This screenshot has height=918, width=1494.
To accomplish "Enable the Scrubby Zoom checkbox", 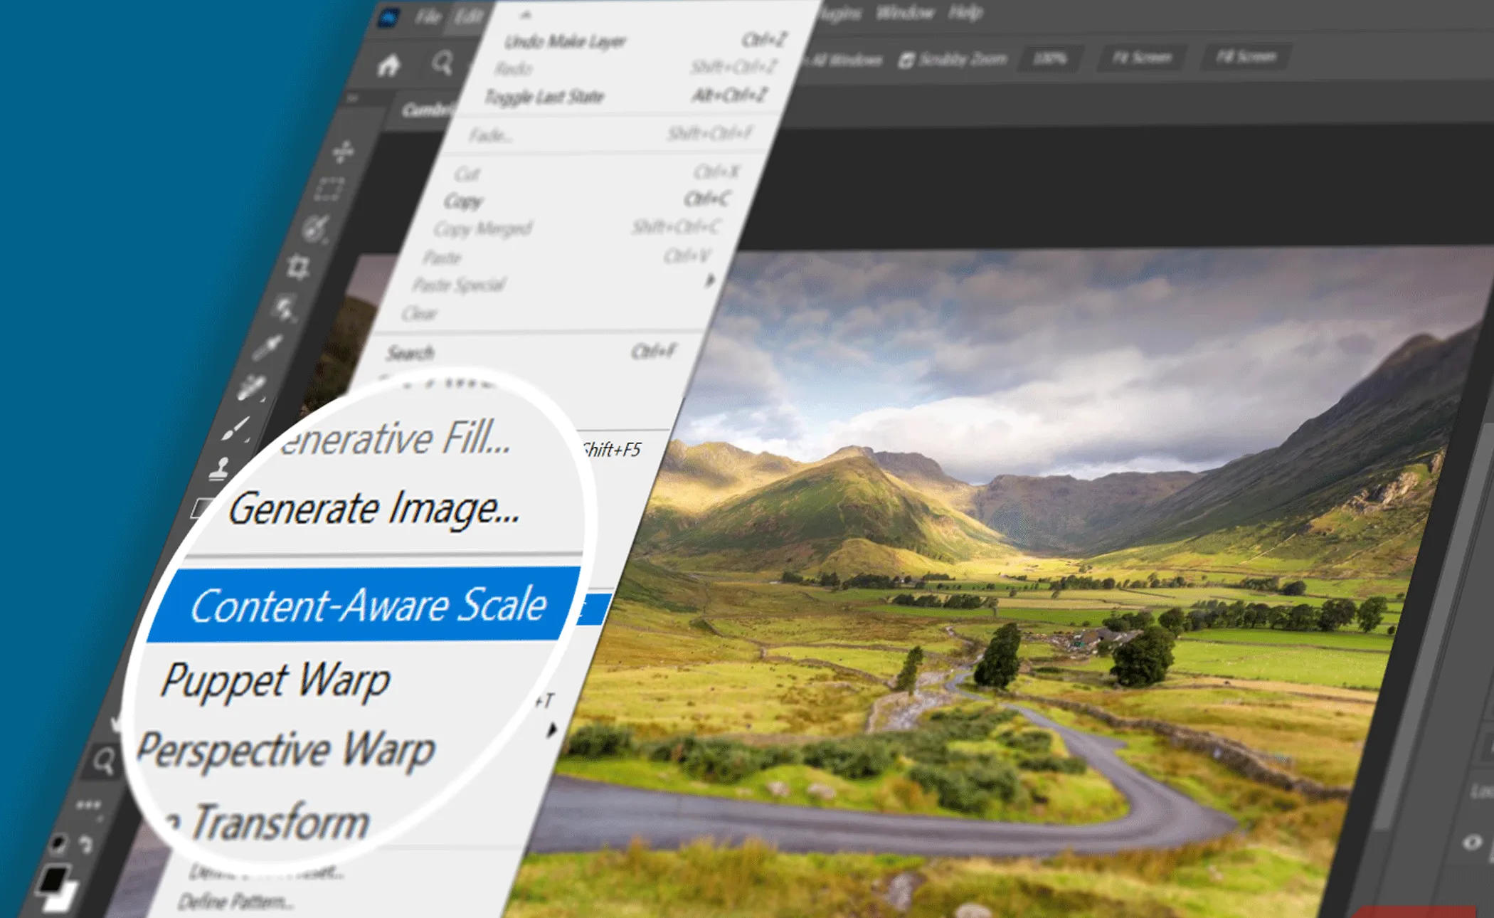I will 906,60.
